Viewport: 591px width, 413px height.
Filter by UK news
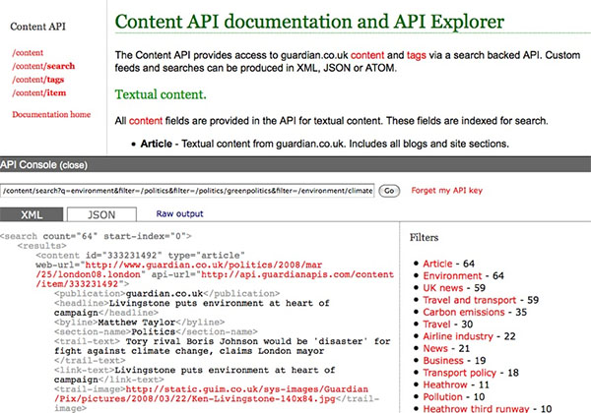tap(446, 292)
